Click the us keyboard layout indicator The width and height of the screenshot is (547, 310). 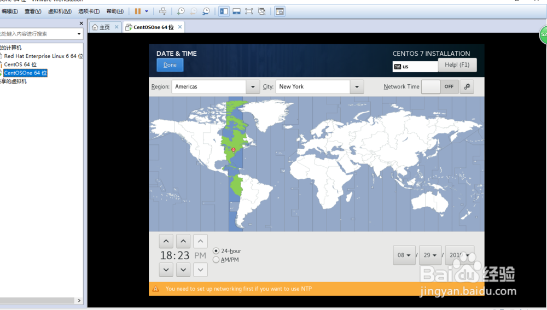pos(415,67)
